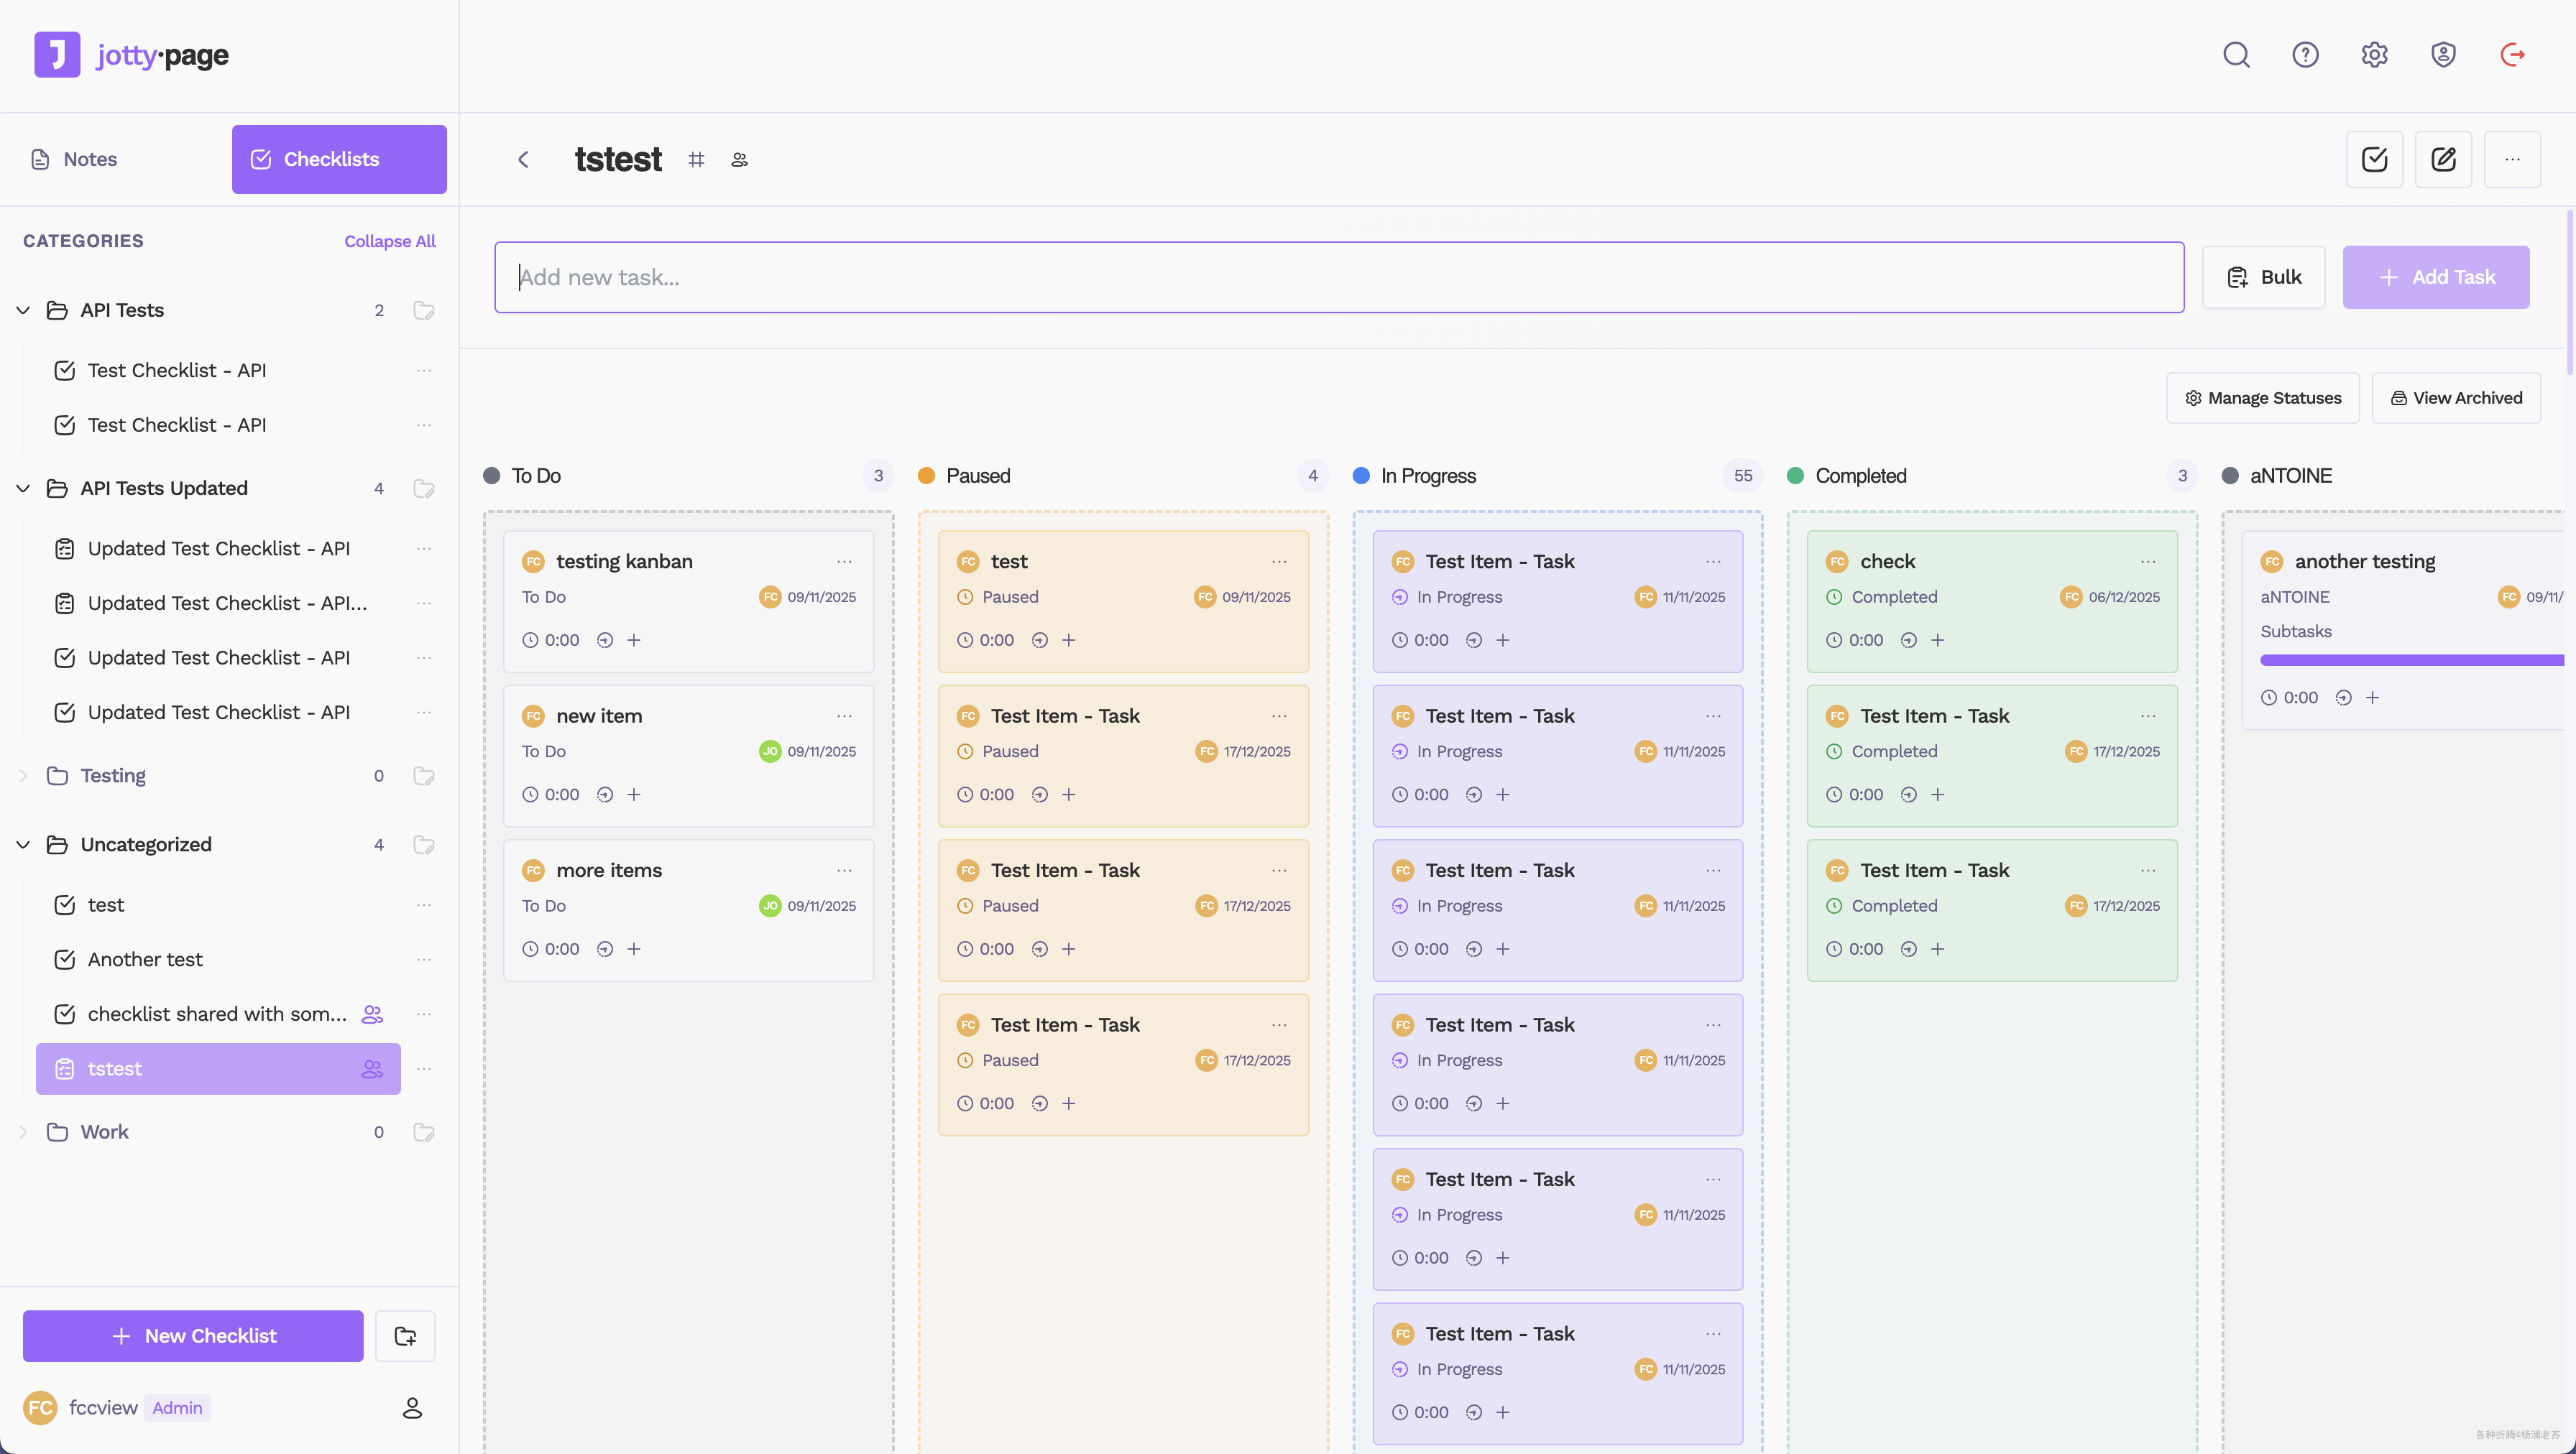Click the new category folder-plus icon
This screenshot has width=2576, height=1454.
(405, 1336)
